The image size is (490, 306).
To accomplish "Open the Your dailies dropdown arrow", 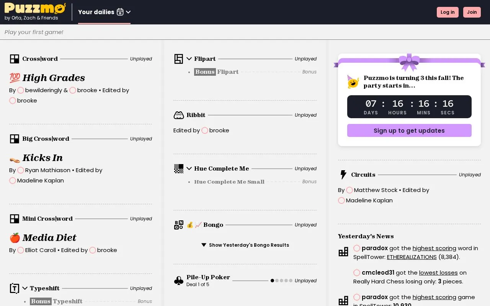I will pyautogui.click(x=128, y=12).
